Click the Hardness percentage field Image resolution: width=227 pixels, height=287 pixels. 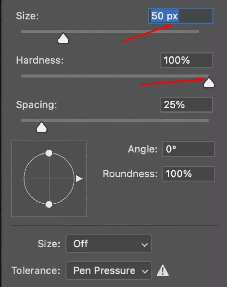pyautogui.click(x=186, y=60)
